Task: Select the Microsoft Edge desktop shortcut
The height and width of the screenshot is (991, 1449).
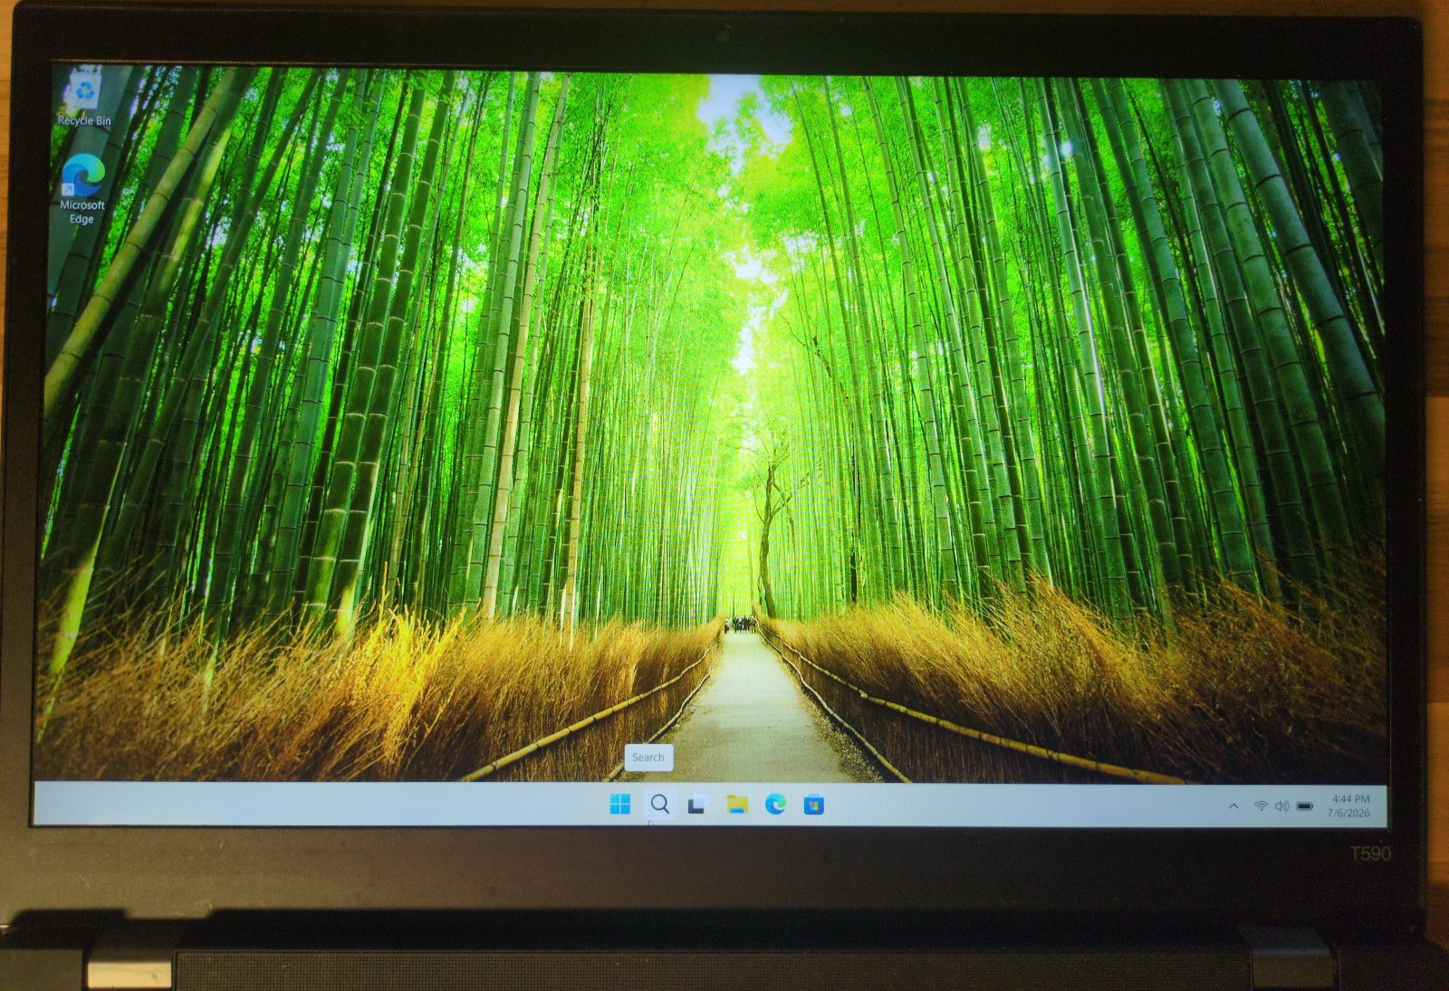Action: [x=82, y=189]
